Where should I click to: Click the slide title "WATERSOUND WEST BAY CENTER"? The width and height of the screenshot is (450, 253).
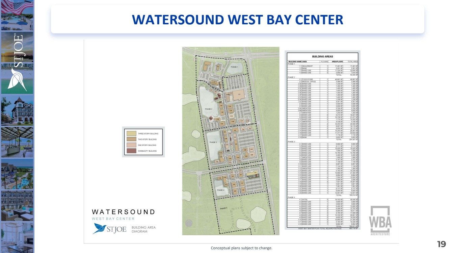click(238, 20)
